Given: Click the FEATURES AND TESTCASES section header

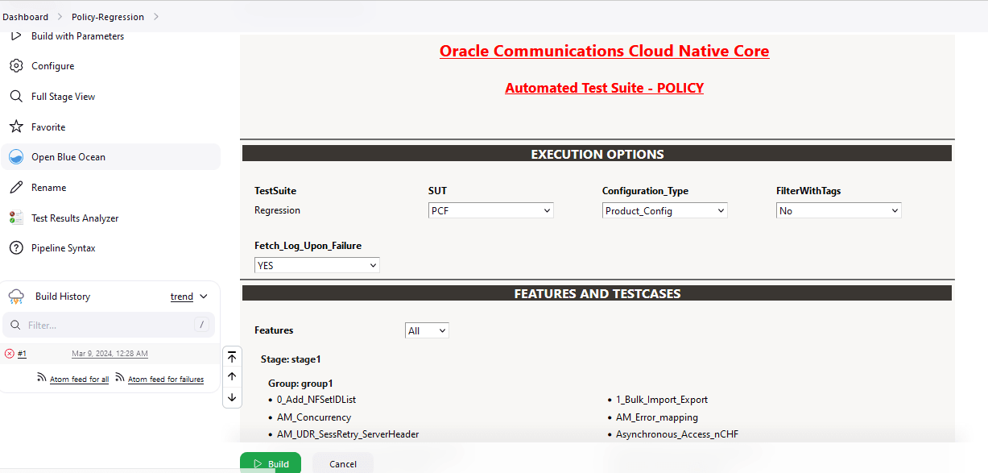Looking at the screenshot, I should click(x=597, y=293).
